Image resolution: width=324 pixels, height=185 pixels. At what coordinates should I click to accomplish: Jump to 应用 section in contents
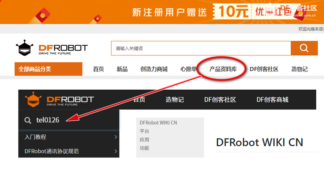click(144, 140)
